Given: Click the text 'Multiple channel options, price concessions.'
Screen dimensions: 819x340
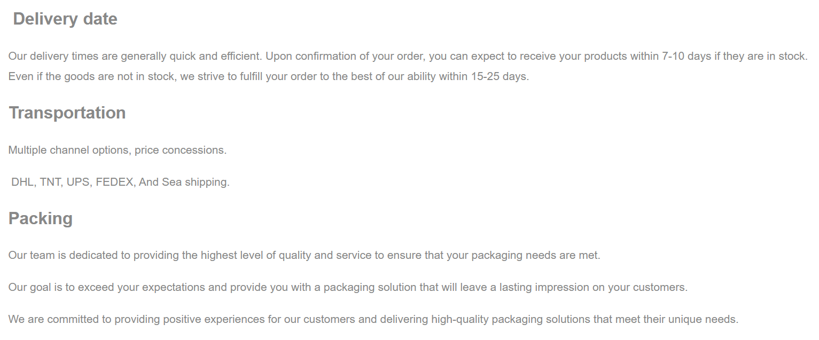Looking at the screenshot, I should pyautogui.click(x=118, y=151).
